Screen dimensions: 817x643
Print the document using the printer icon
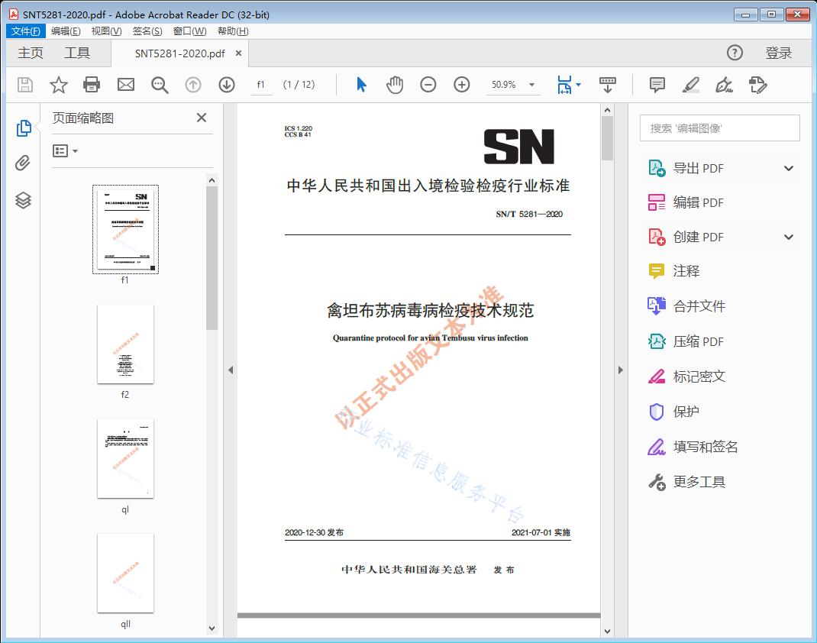[92, 85]
